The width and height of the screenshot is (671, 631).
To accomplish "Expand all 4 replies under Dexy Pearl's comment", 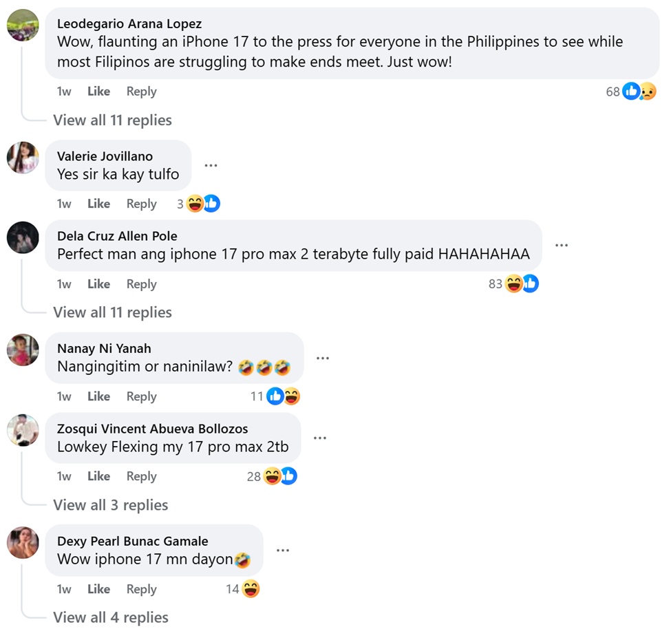I will pyautogui.click(x=110, y=617).
